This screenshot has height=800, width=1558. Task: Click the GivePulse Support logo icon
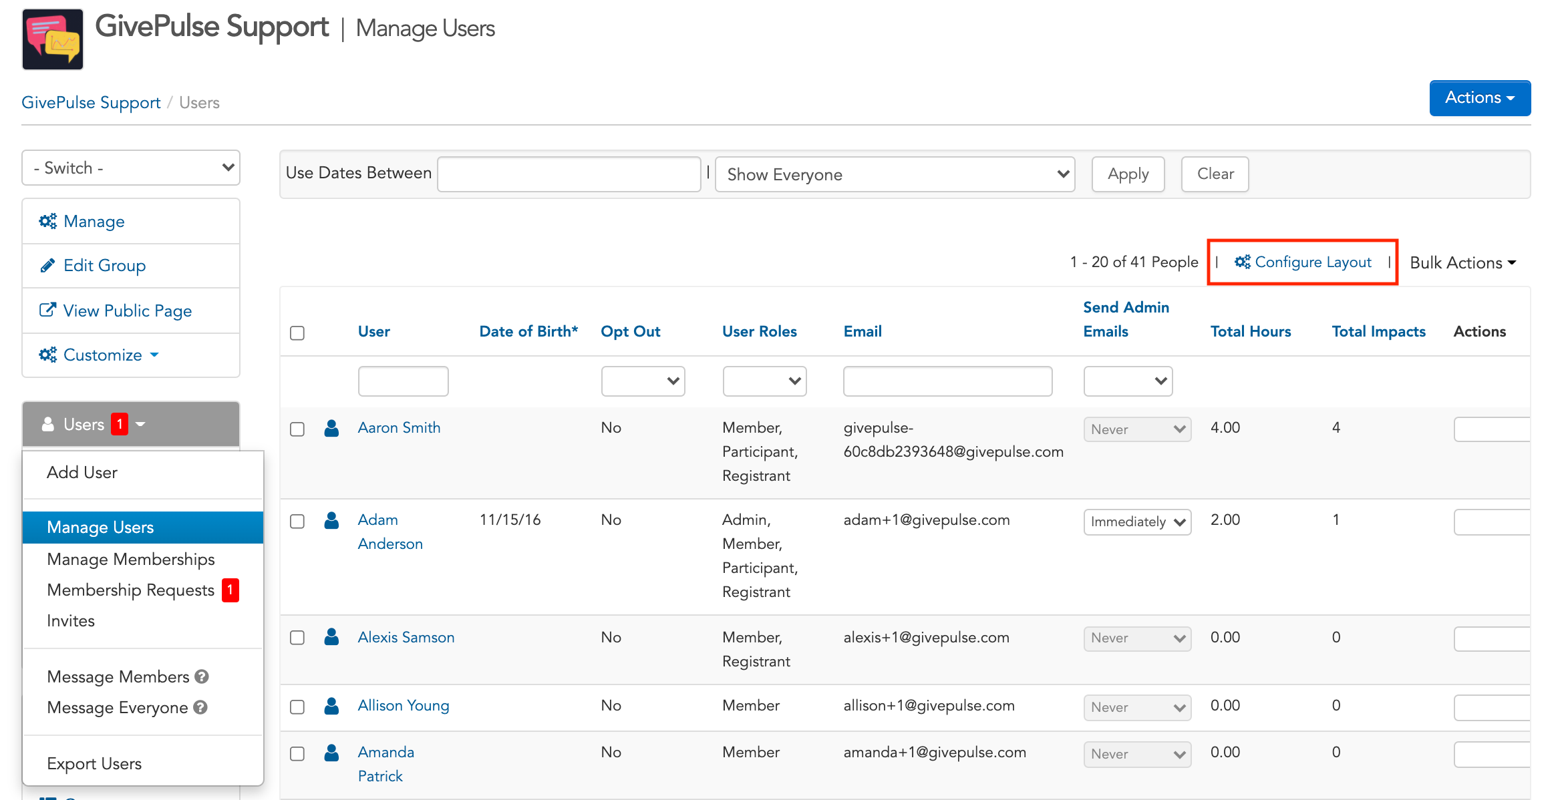click(x=53, y=39)
